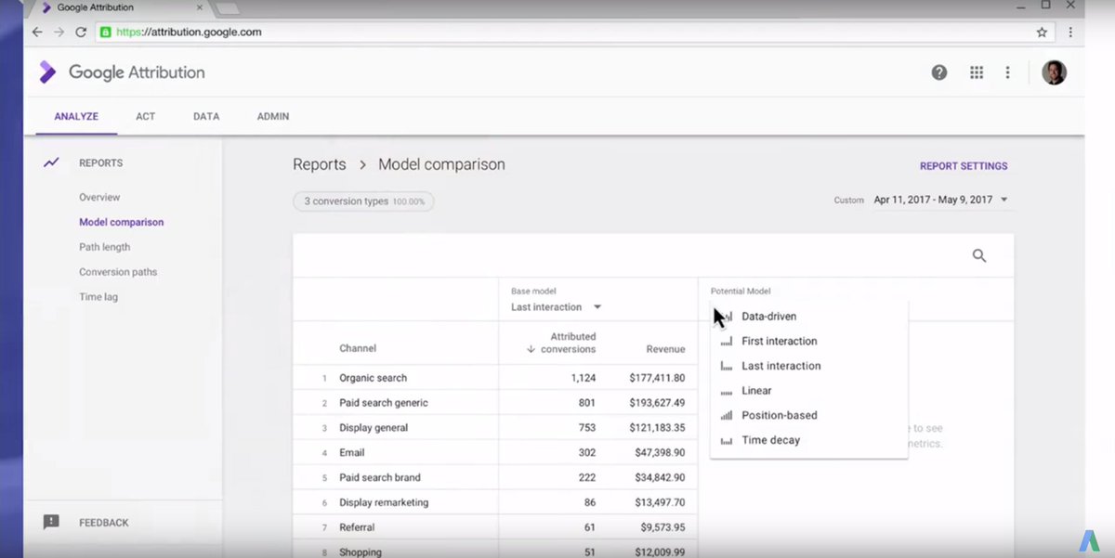Image resolution: width=1115 pixels, height=558 pixels.
Task: Click the browser forward arrow
Action: coord(59,32)
